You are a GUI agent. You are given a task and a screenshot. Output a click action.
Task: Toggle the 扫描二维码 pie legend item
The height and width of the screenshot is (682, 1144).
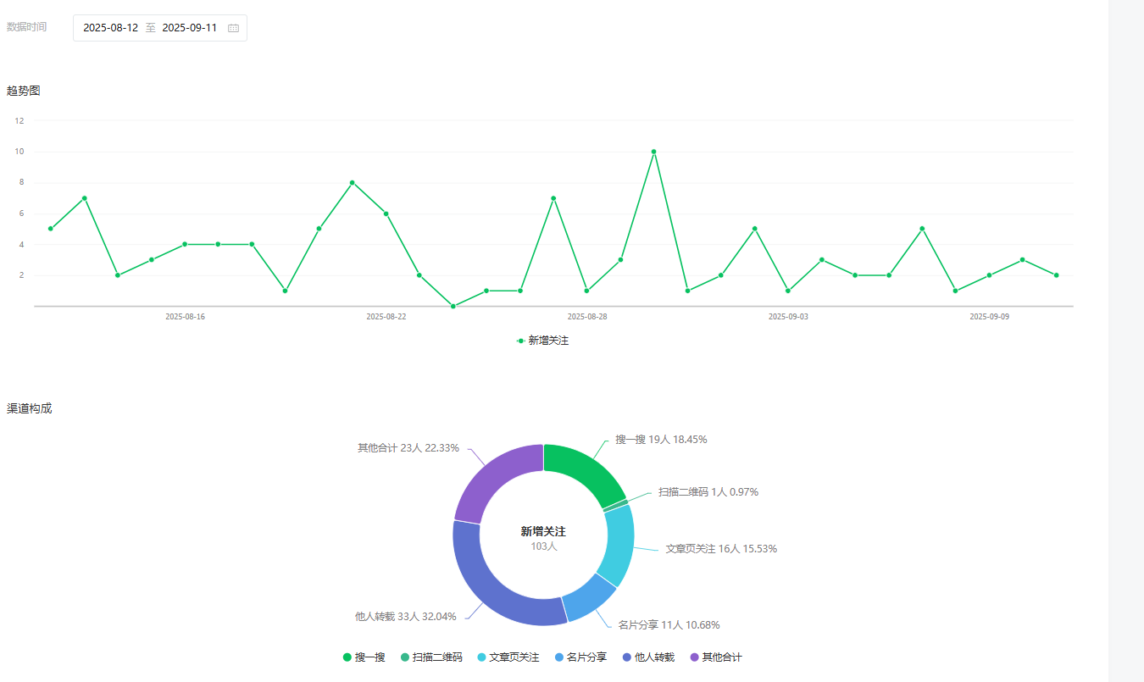click(x=431, y=657)
